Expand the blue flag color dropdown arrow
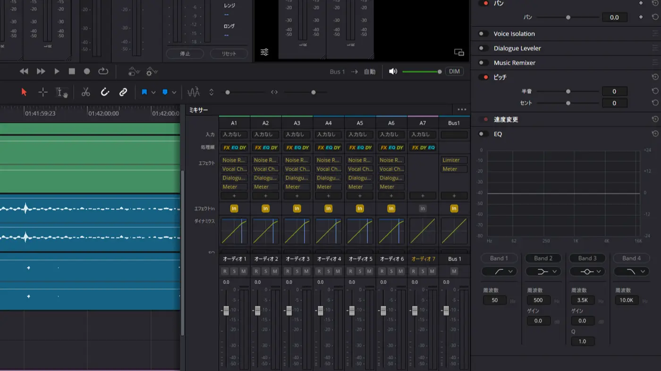The width and height of the screenshot is (661, 371). pos(153,93)
